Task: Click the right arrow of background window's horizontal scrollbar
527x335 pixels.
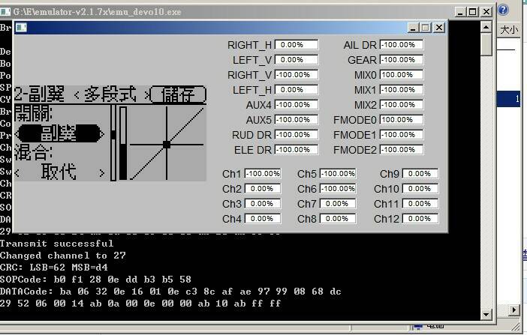Action: pos(514,310)
